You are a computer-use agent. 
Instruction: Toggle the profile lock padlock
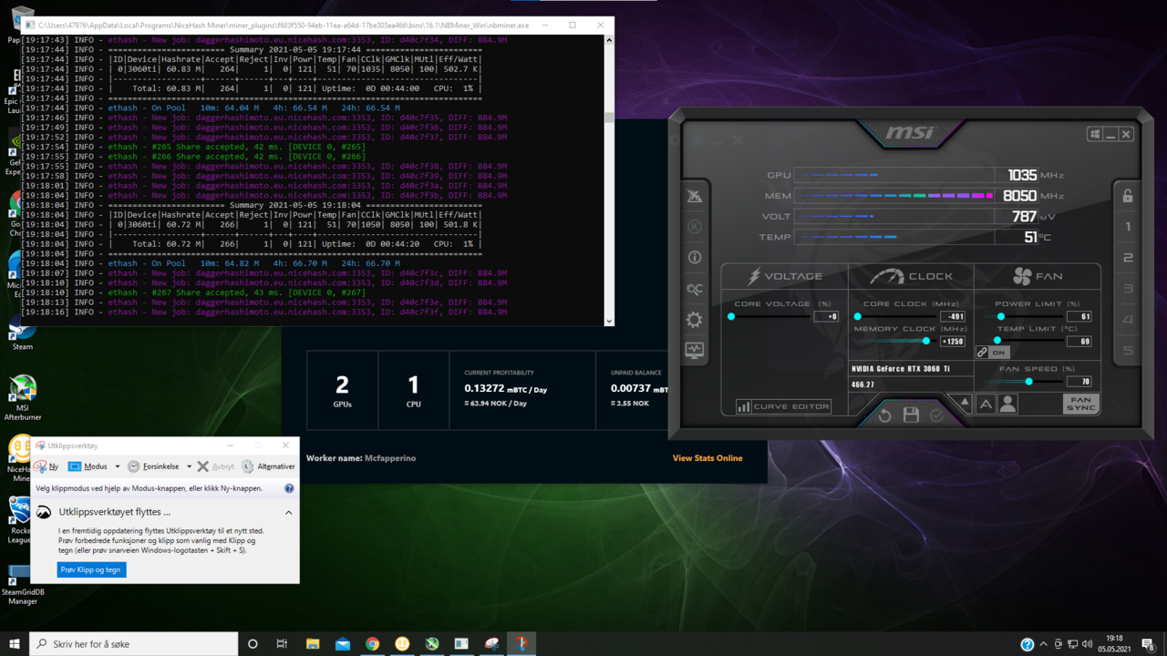[1128, 196]
